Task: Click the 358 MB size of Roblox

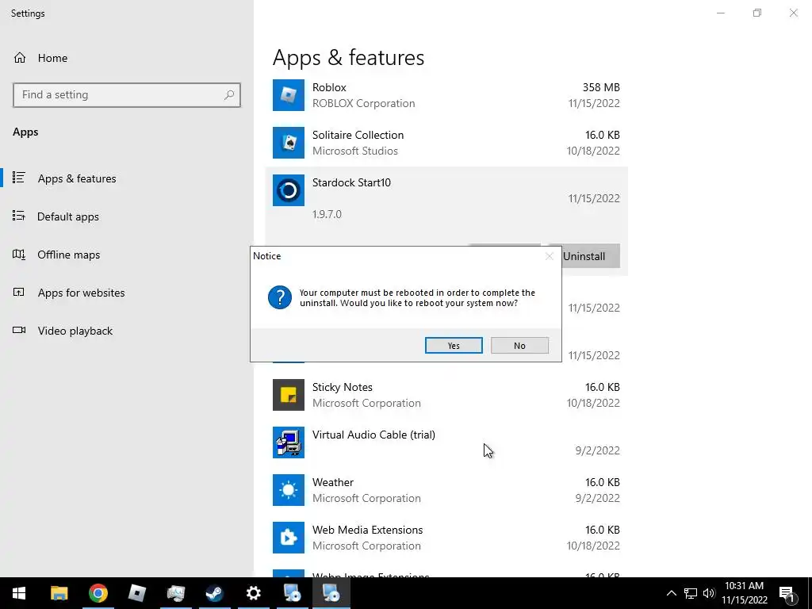Action: pos(601,87)
